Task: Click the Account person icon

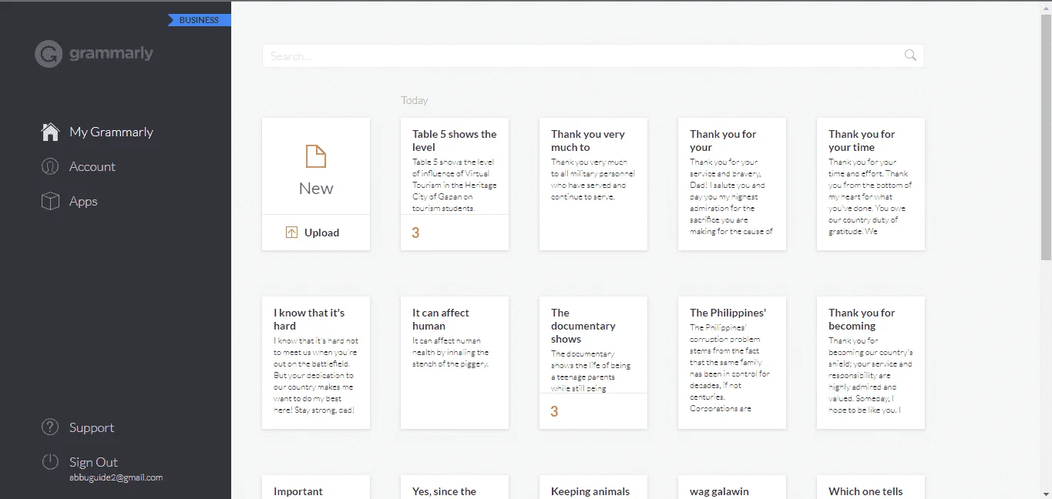Action: (x=50, y=166)
